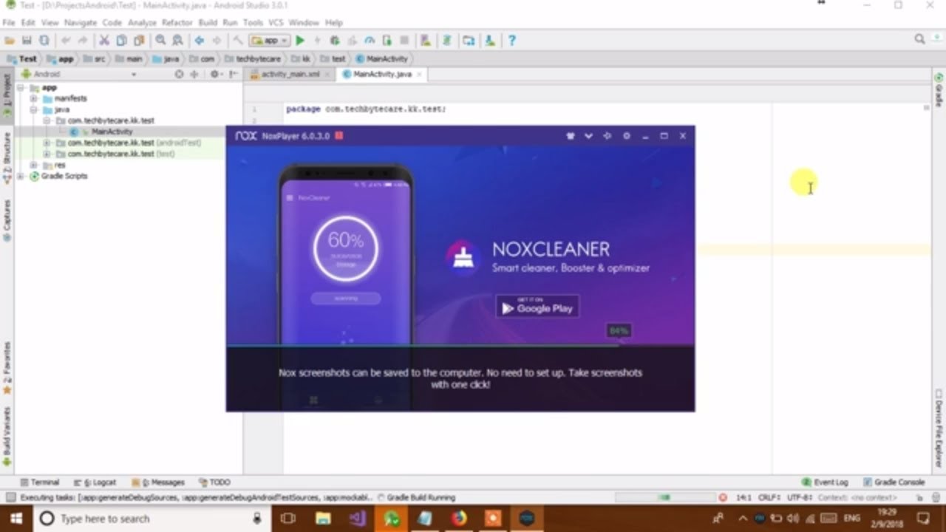This screenshot has width=946, height=532.
Task: Open File Explorer from the taskbar
Action: pyautogui.click(x=323, y=519)
